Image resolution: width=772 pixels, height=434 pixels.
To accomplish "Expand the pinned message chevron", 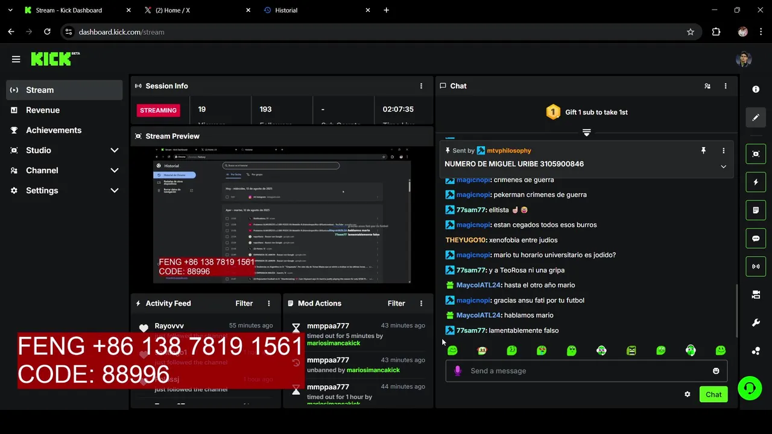I will point(723,166).
